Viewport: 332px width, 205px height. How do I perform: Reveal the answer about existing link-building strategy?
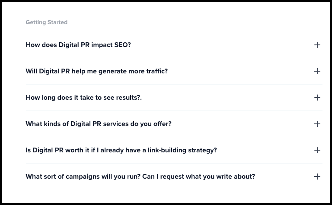pyautogui.click(x=173, y=150)
